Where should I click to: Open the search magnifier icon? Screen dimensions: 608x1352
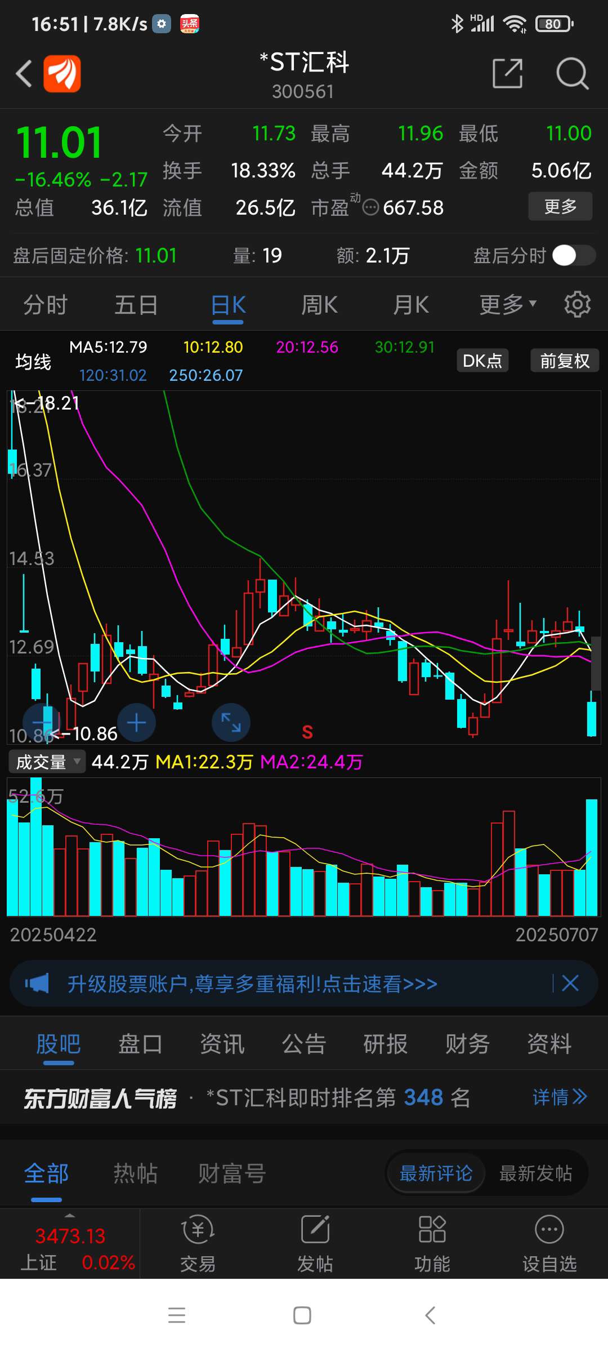572,73
